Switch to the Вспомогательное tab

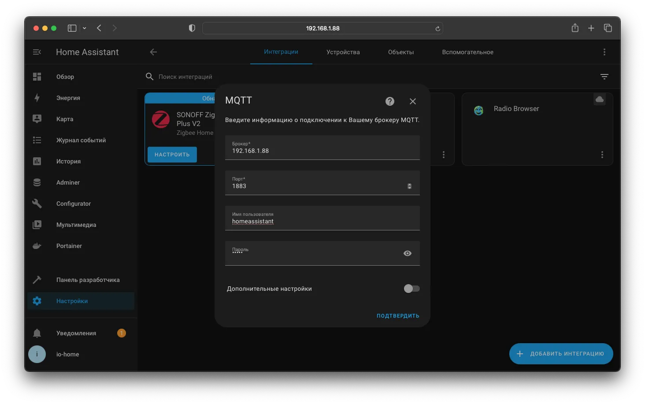pyautogui.click(x=468, y=52)
